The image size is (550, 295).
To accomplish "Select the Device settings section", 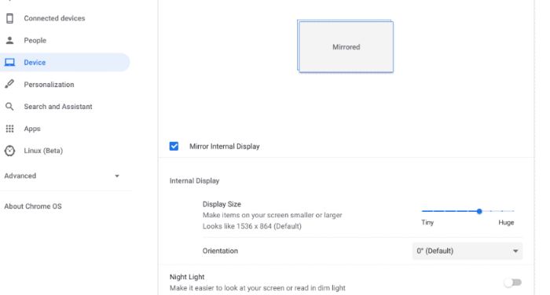I will pos(65,62).
